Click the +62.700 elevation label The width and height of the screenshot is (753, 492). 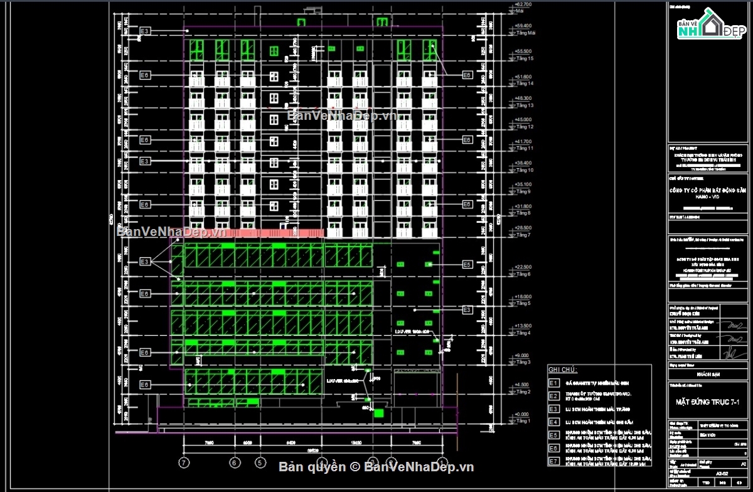[524, 4]
